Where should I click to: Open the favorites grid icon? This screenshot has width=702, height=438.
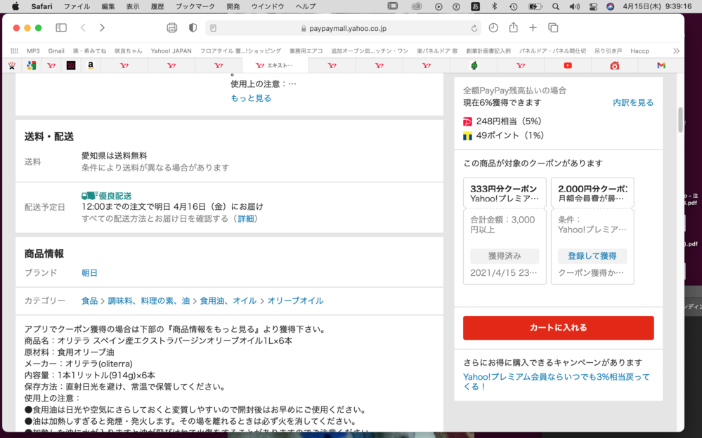pyautogui.click(x=14, y=51)
